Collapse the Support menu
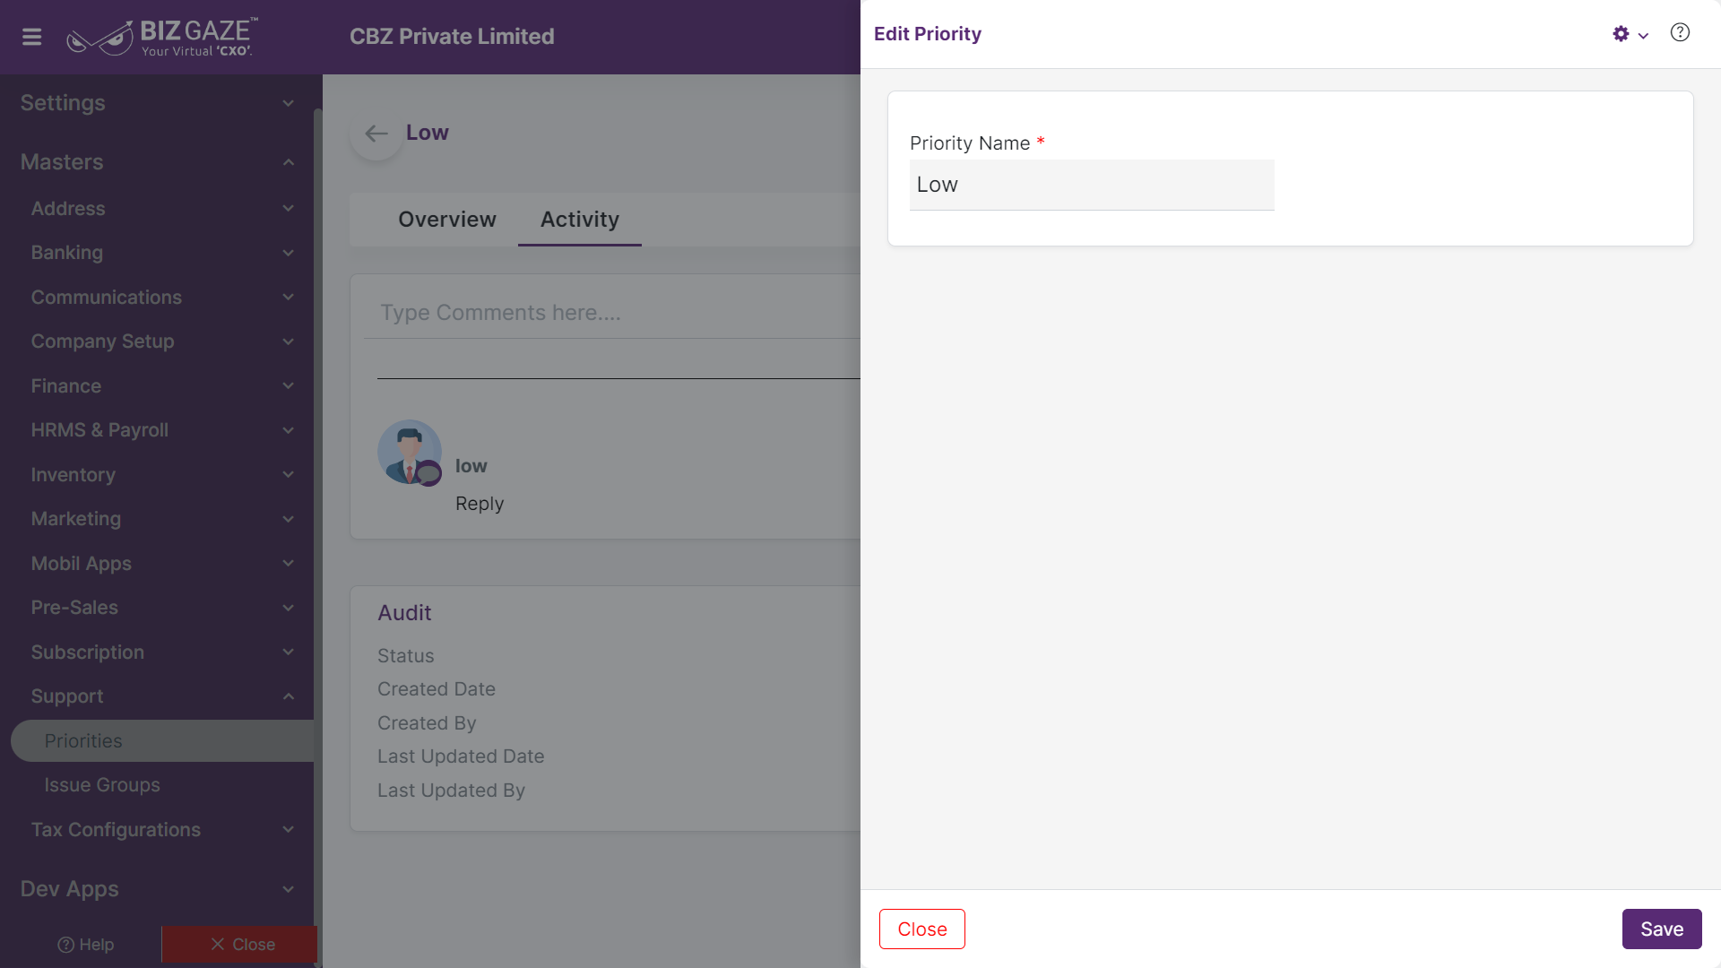Screen dimensions: 1721x968 tap(161, 696)
